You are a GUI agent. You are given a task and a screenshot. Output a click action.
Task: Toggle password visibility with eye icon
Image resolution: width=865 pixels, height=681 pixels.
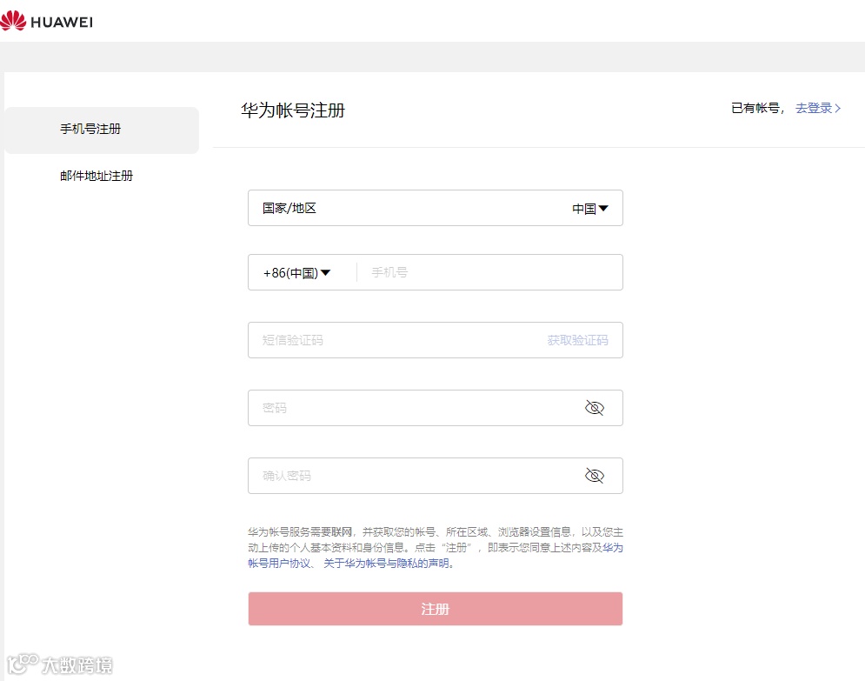[595, 407]
